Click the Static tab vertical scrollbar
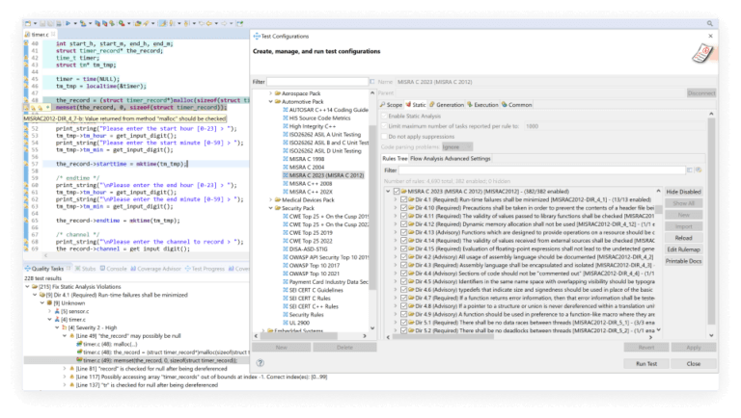Screen dimensions: 741x418 pyautogui.click(x=711, y=222)
